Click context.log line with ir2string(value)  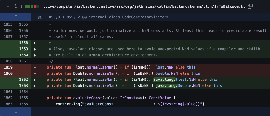(x=130, y=104)
